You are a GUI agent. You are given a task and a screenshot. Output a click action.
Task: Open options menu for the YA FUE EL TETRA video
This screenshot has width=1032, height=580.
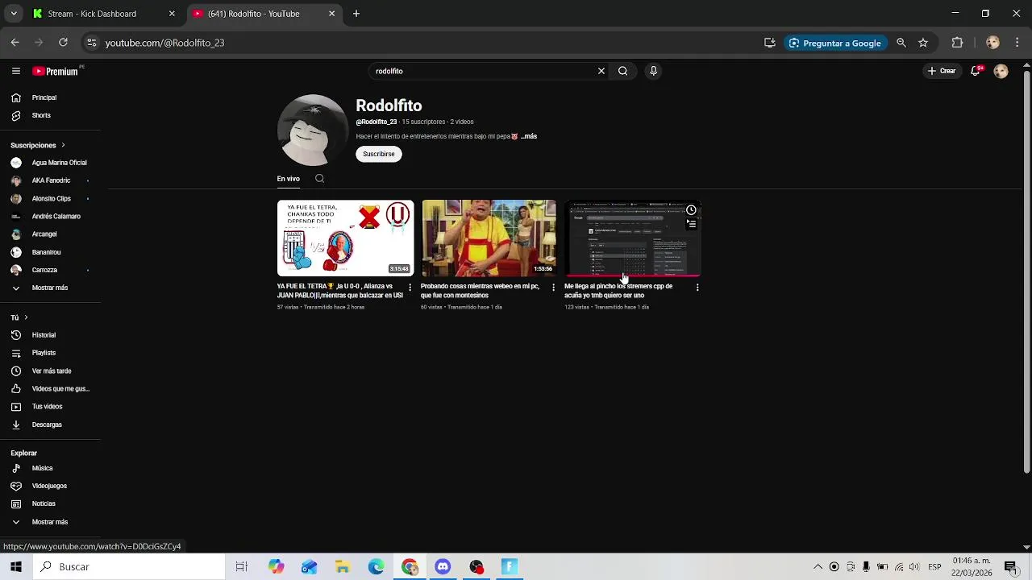tap(410, 287)
